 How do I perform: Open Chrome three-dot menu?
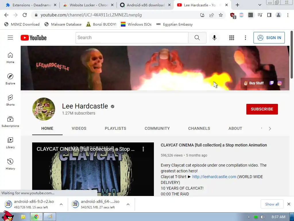pyautogui.click(x=288, y=15)
